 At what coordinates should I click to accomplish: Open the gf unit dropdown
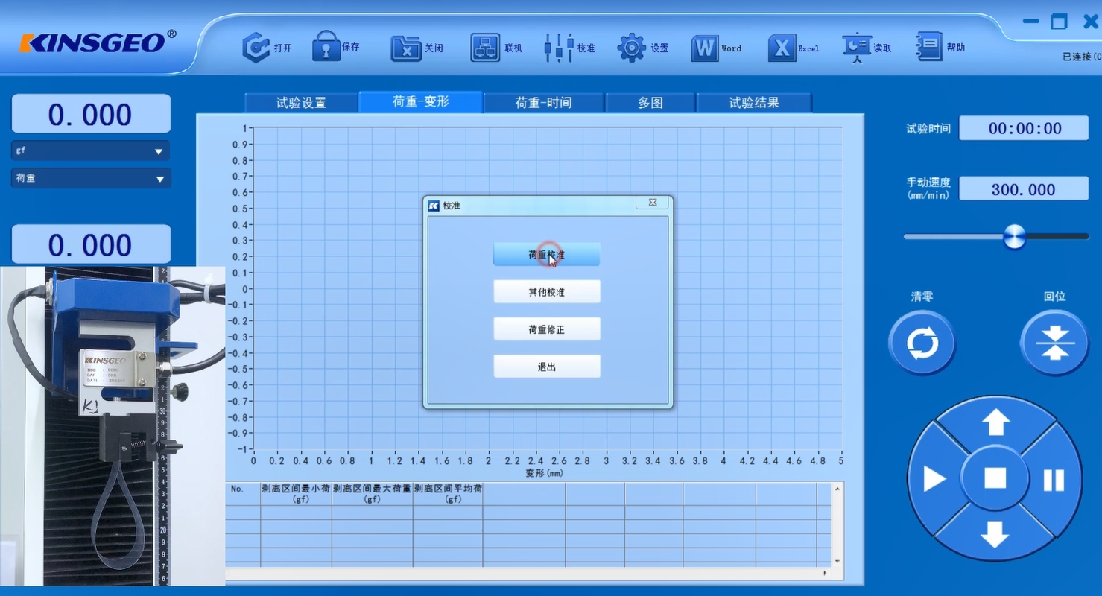pyautogui.click(x=90, y=150)
